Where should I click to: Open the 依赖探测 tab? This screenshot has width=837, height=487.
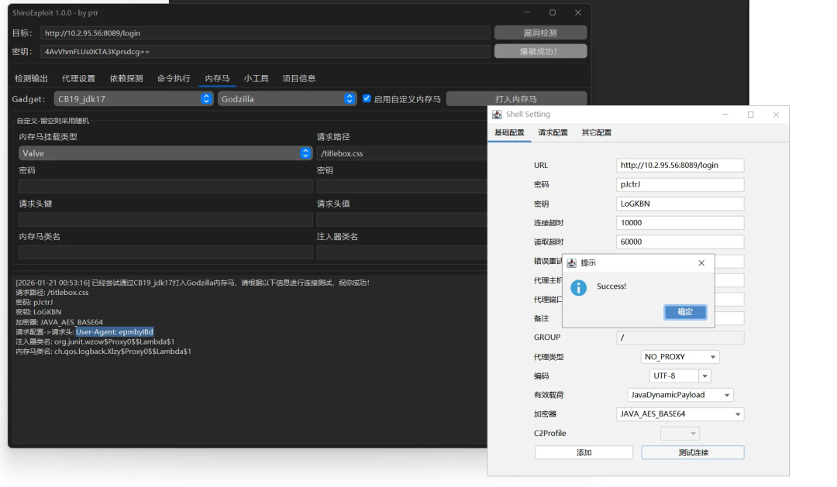[126, 78]
